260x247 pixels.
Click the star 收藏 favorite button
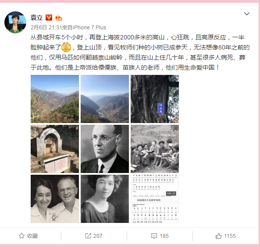(28, 236)
